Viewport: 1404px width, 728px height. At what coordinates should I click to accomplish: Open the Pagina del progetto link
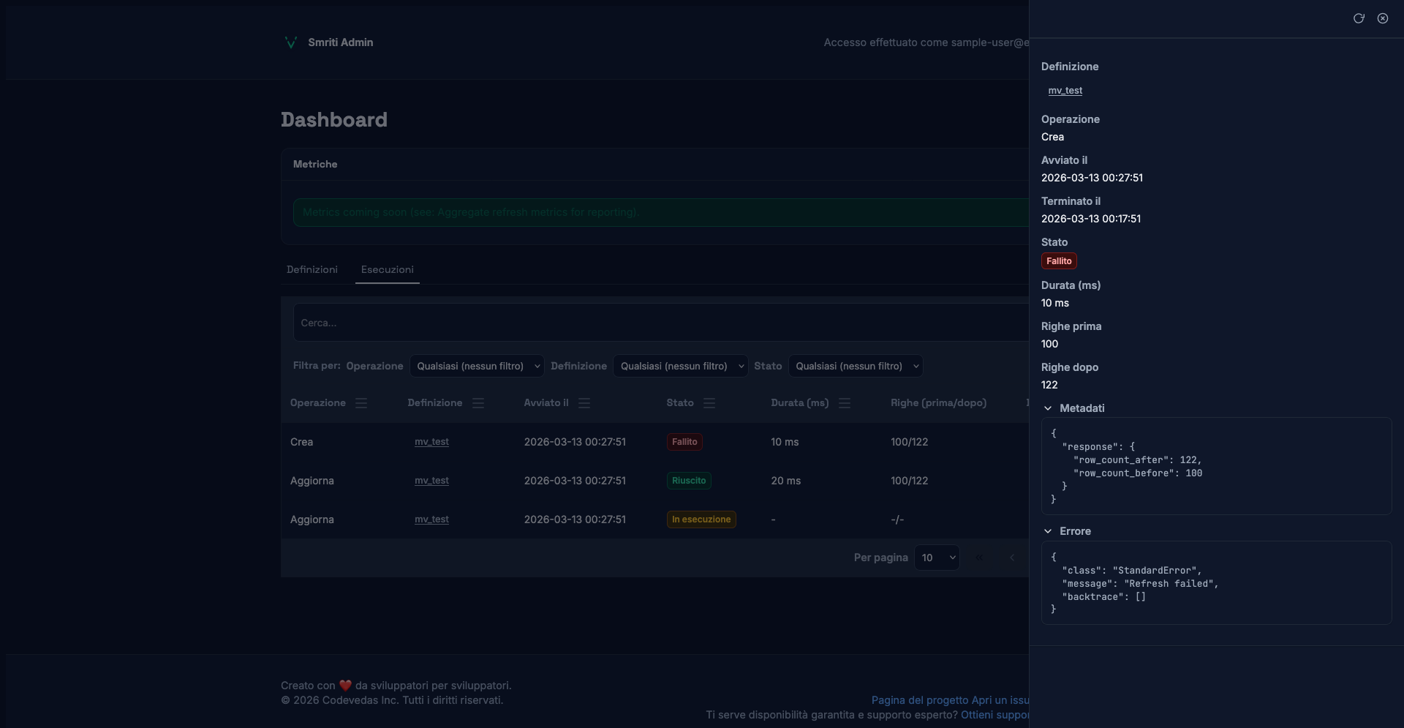point(909,700)
